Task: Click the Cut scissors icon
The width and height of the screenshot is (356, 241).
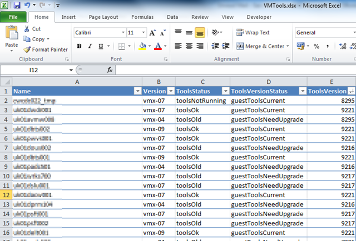Action: tap(27, 29)
